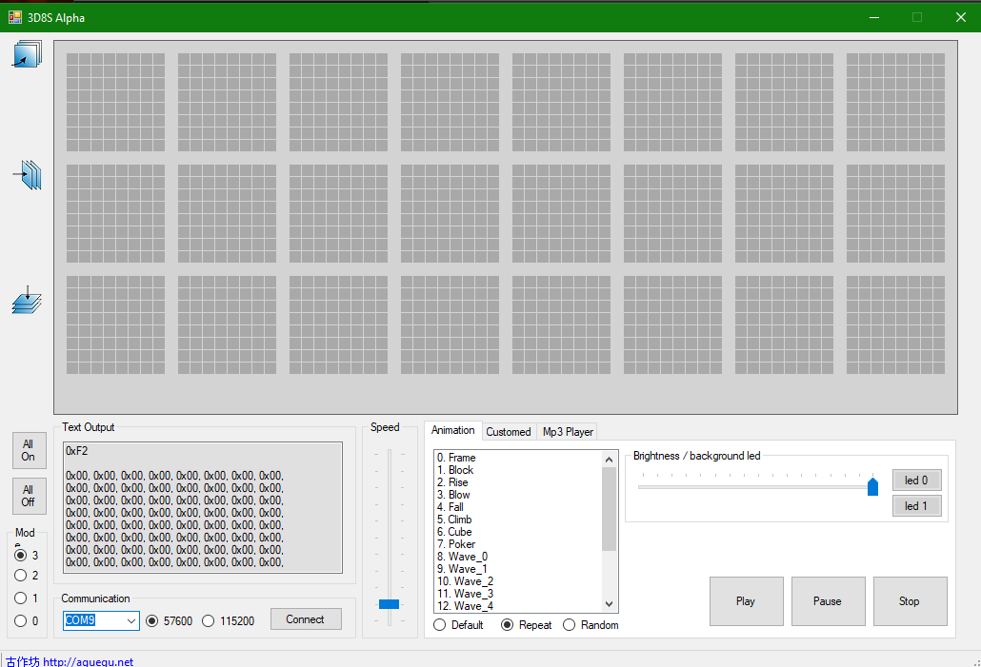Minimize the 3D8S Alpha window
This screenshot has width=981, height=667.
click(874, 17)
